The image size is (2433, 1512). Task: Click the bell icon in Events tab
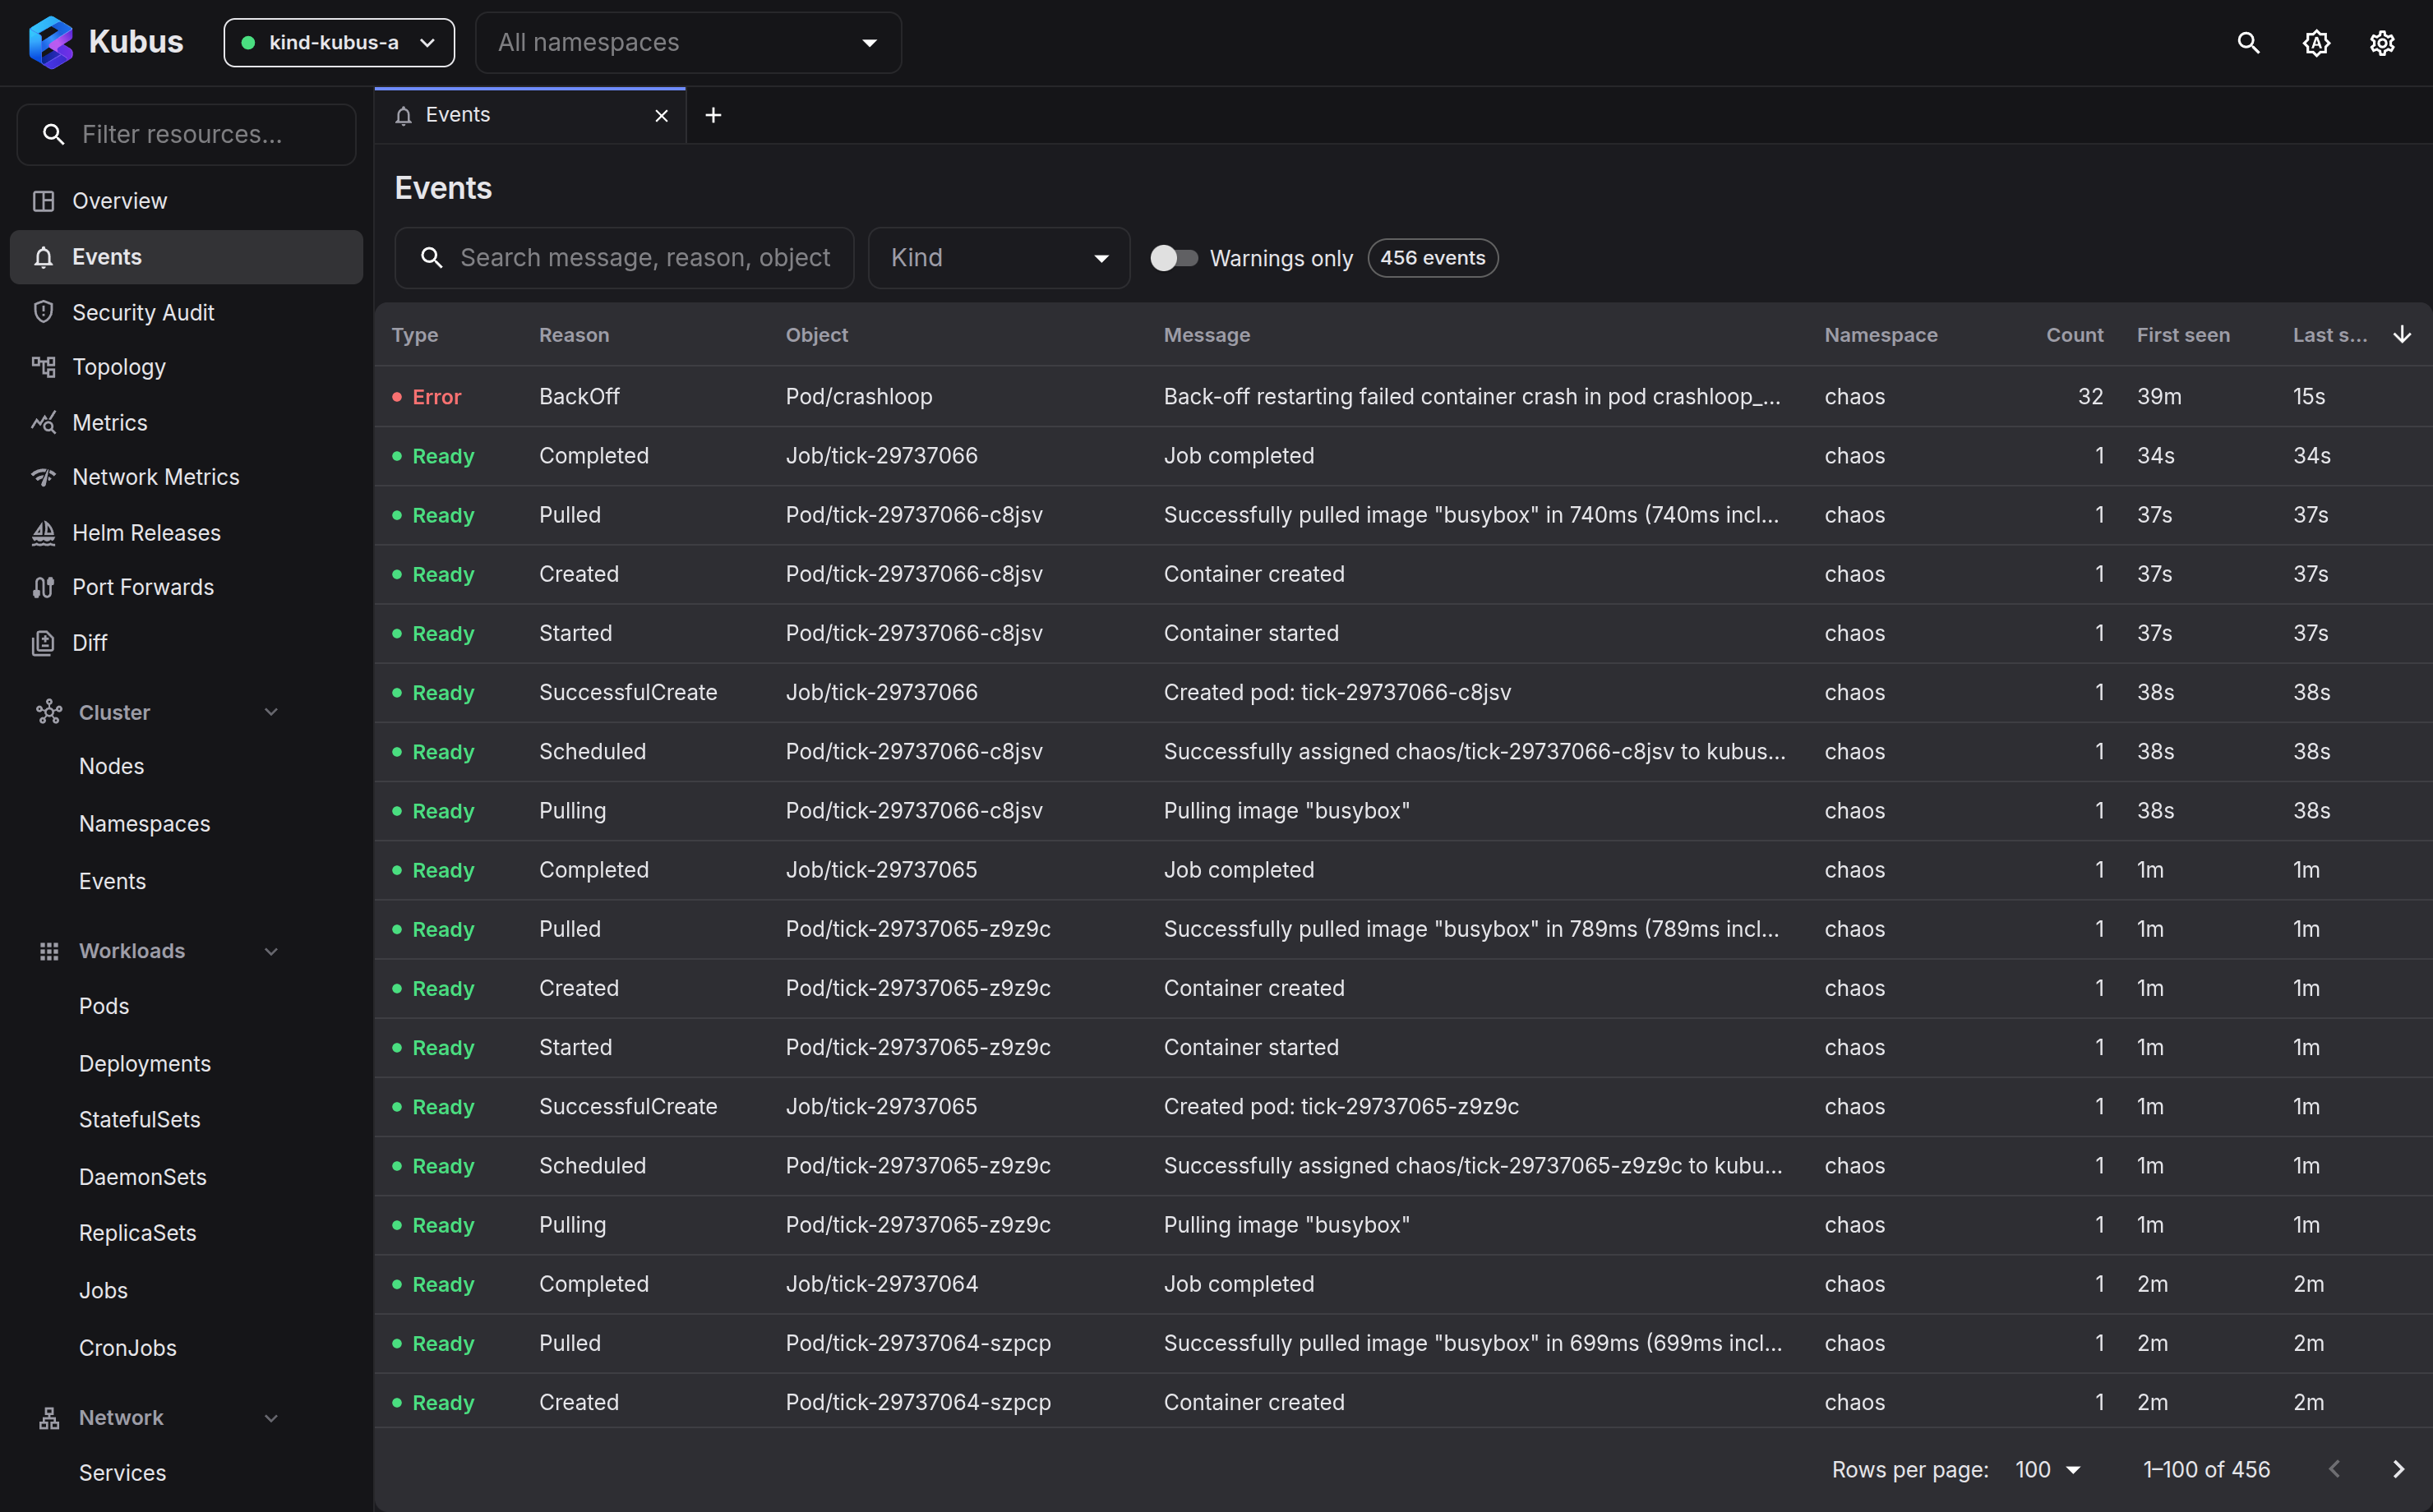(x=403, y=116)
